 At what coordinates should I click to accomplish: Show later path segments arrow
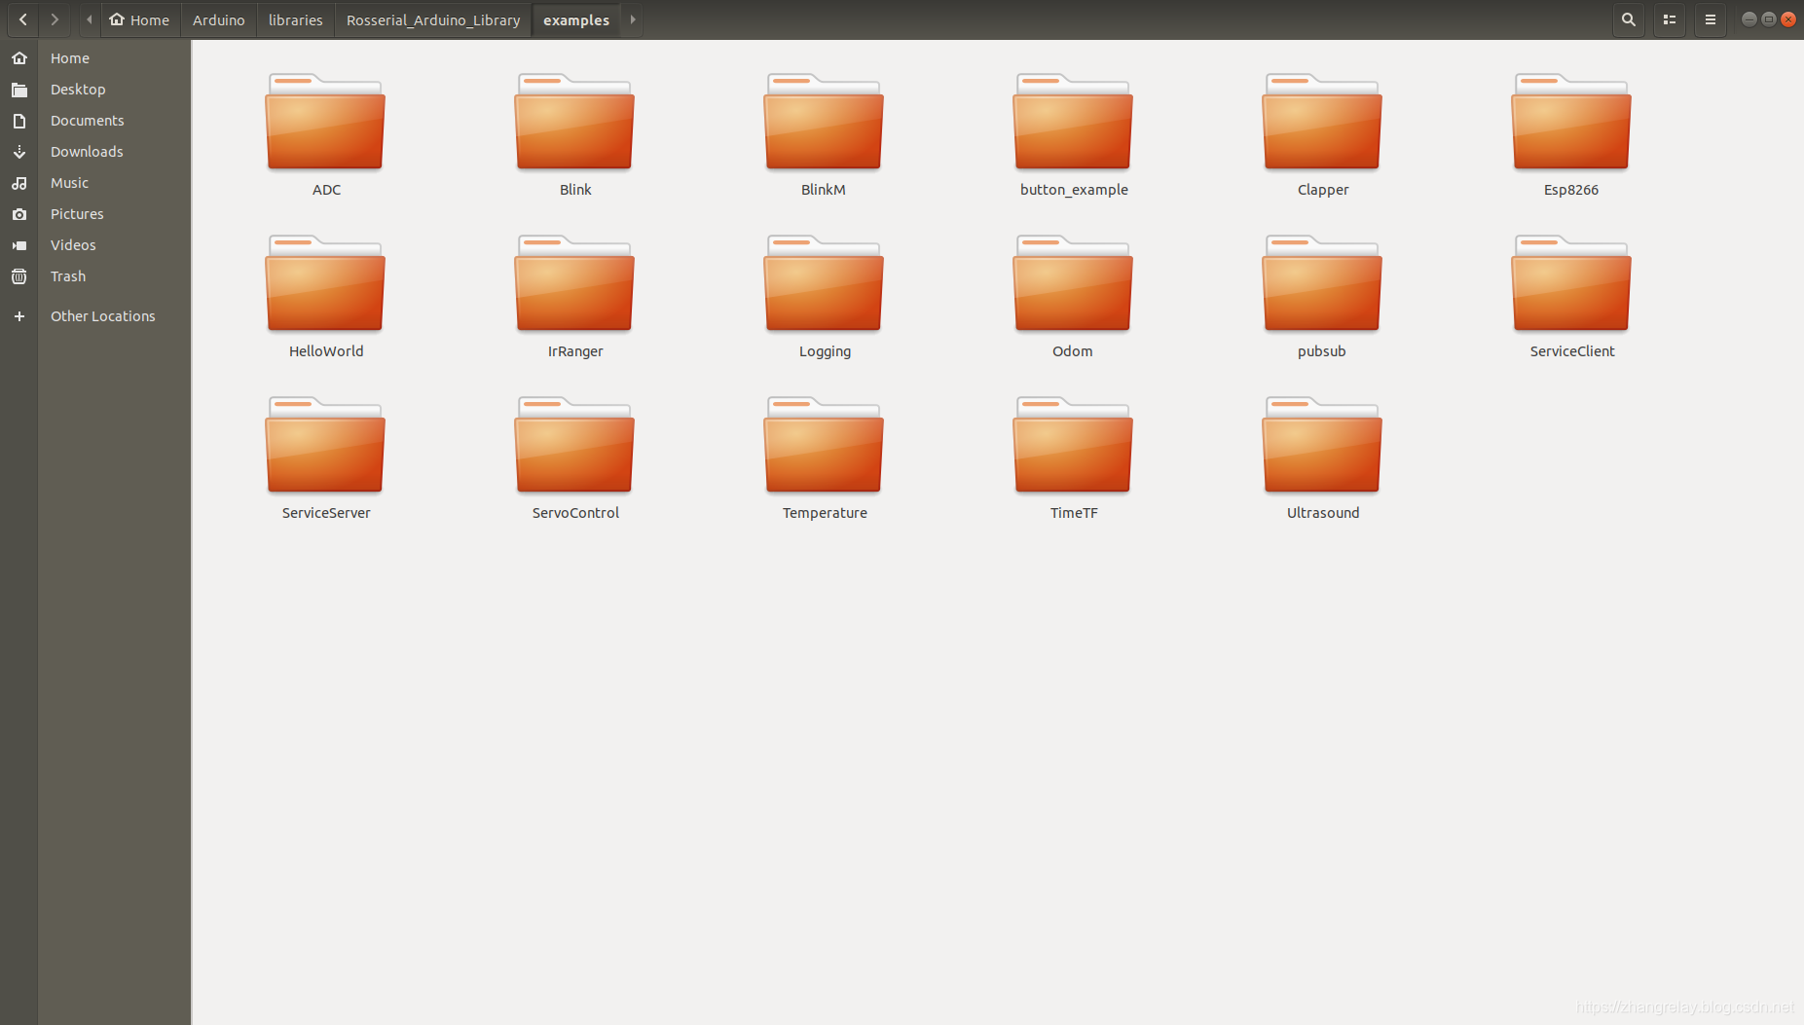pos(633,19)
